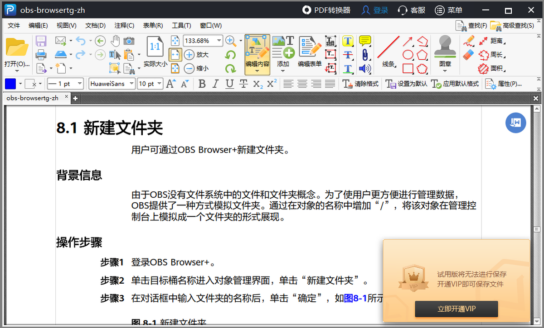The image size is (544, 328).
Task: Expand the blue fill color dropdown arrow
Action: (20, 84)
